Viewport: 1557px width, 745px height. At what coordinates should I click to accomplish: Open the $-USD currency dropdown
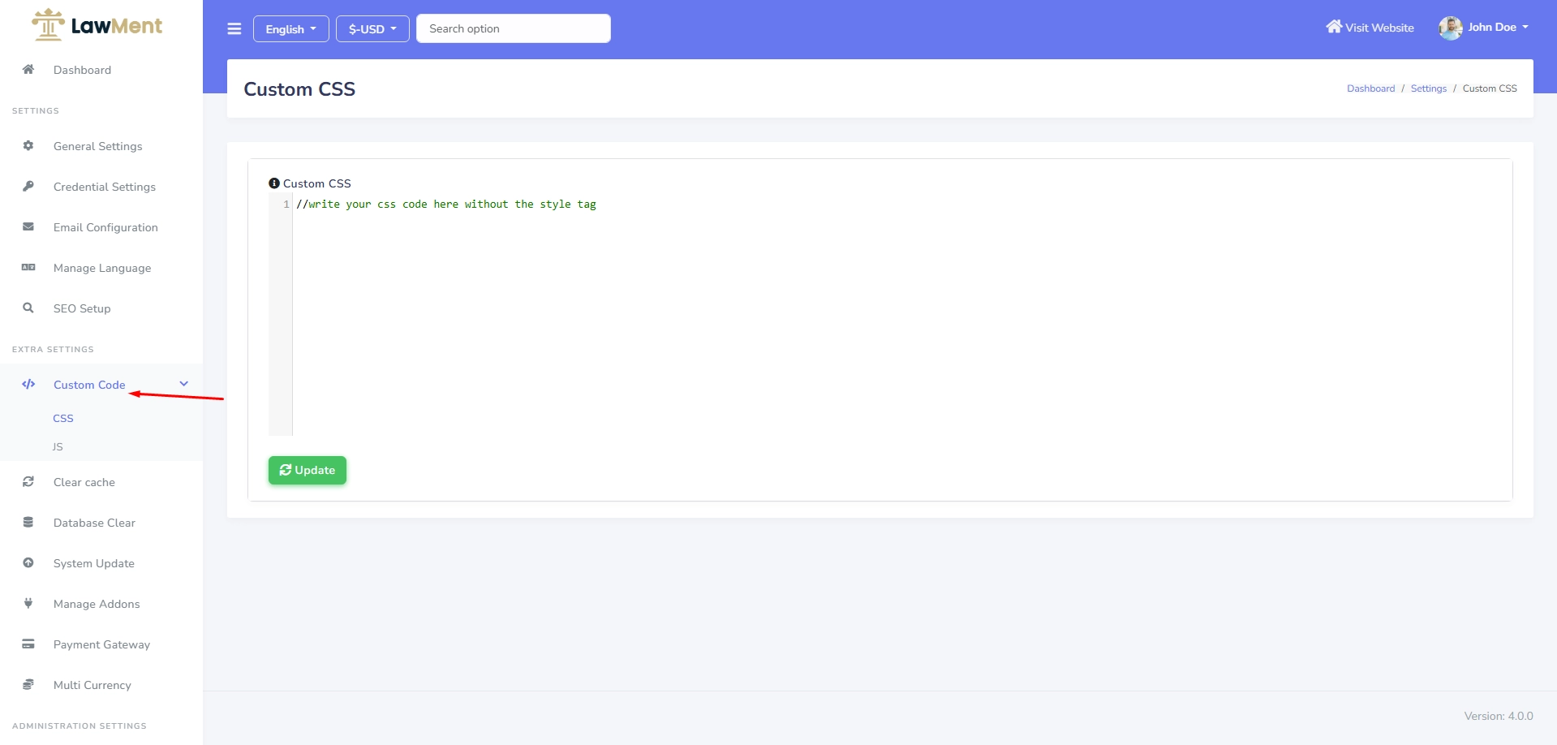click(372, 29)
